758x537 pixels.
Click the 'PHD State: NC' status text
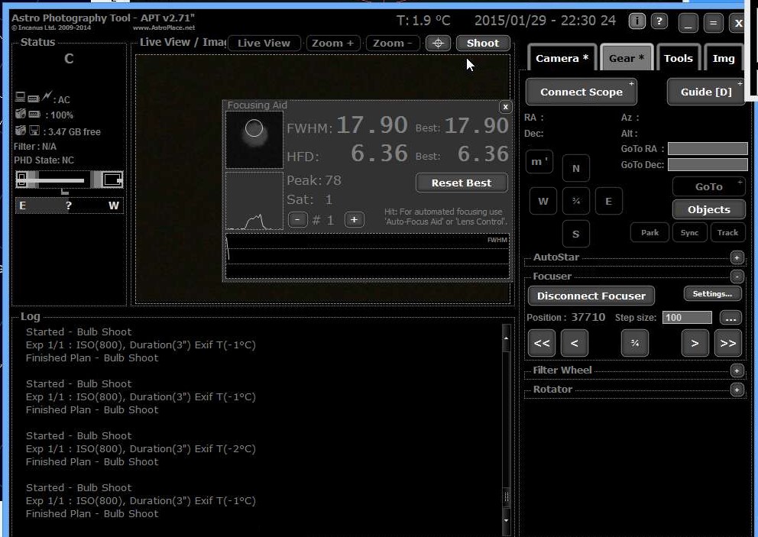pos(44,160)
